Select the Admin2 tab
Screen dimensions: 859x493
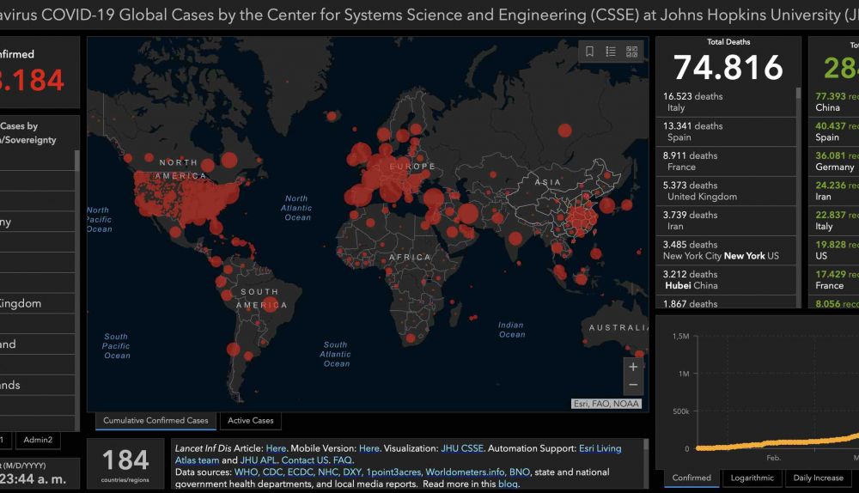coord(37,440)
